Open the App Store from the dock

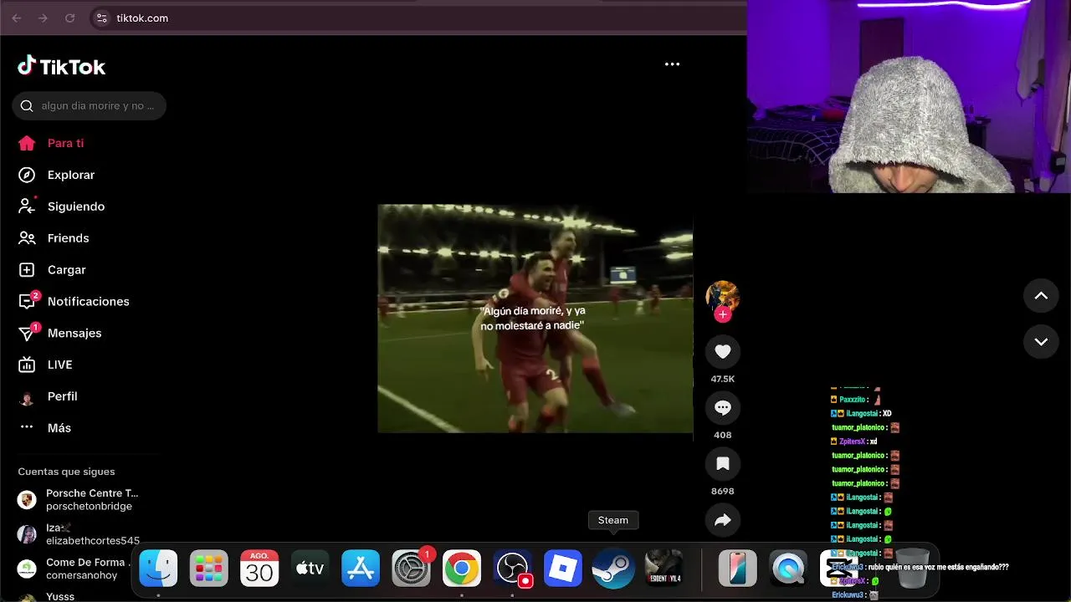click(x=361, y=569)
